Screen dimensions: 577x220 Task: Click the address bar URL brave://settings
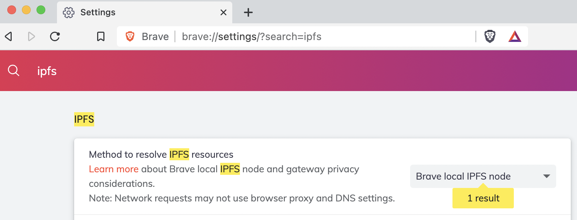tap(252, 36)
